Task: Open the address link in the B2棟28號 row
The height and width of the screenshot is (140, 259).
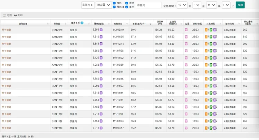Action: point(7,37)
